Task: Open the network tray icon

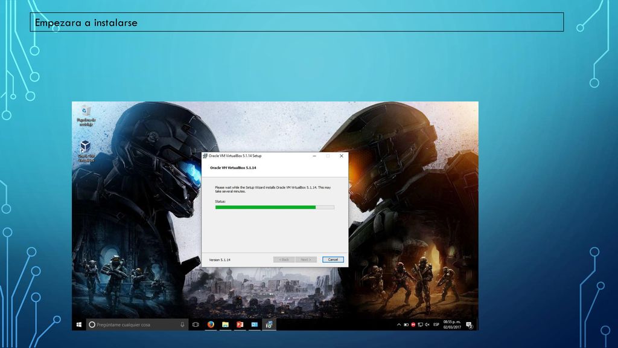Action: (x=420, y=324)
